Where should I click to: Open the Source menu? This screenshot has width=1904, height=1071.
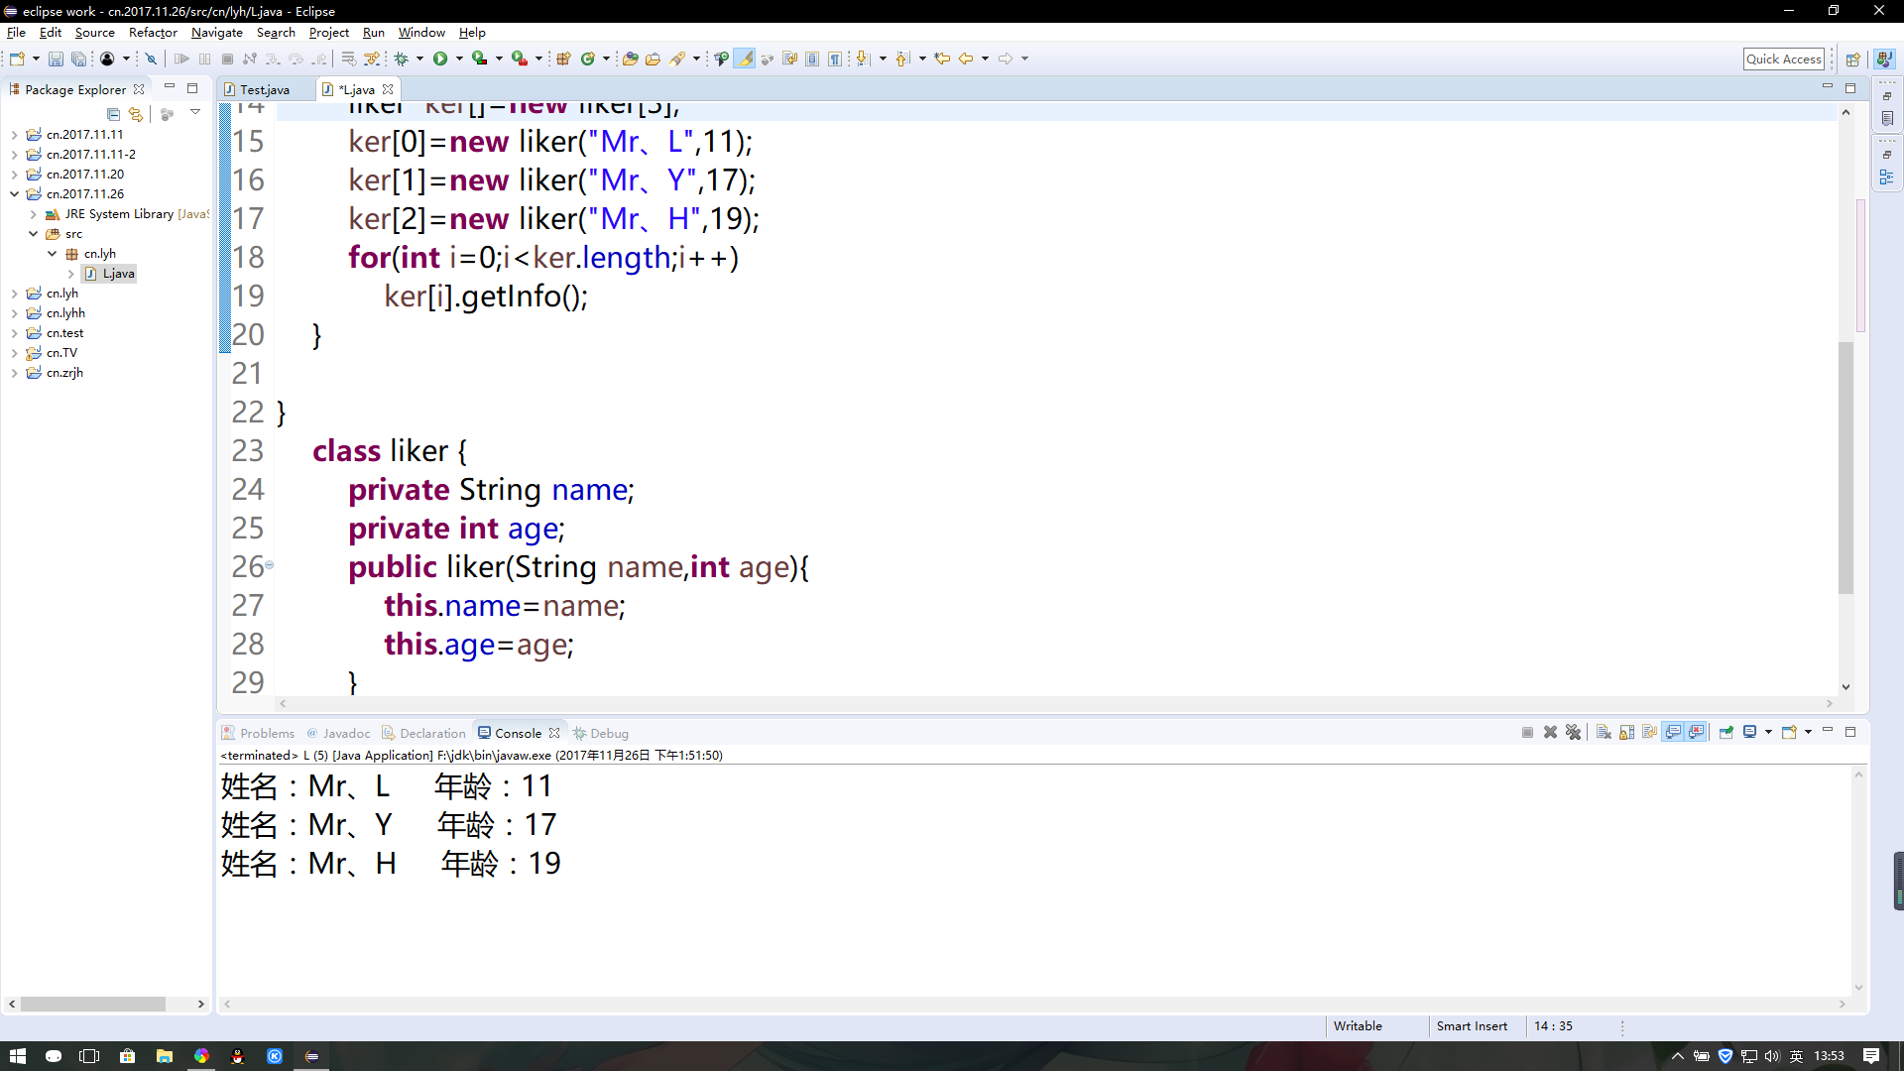pos(94,33)
